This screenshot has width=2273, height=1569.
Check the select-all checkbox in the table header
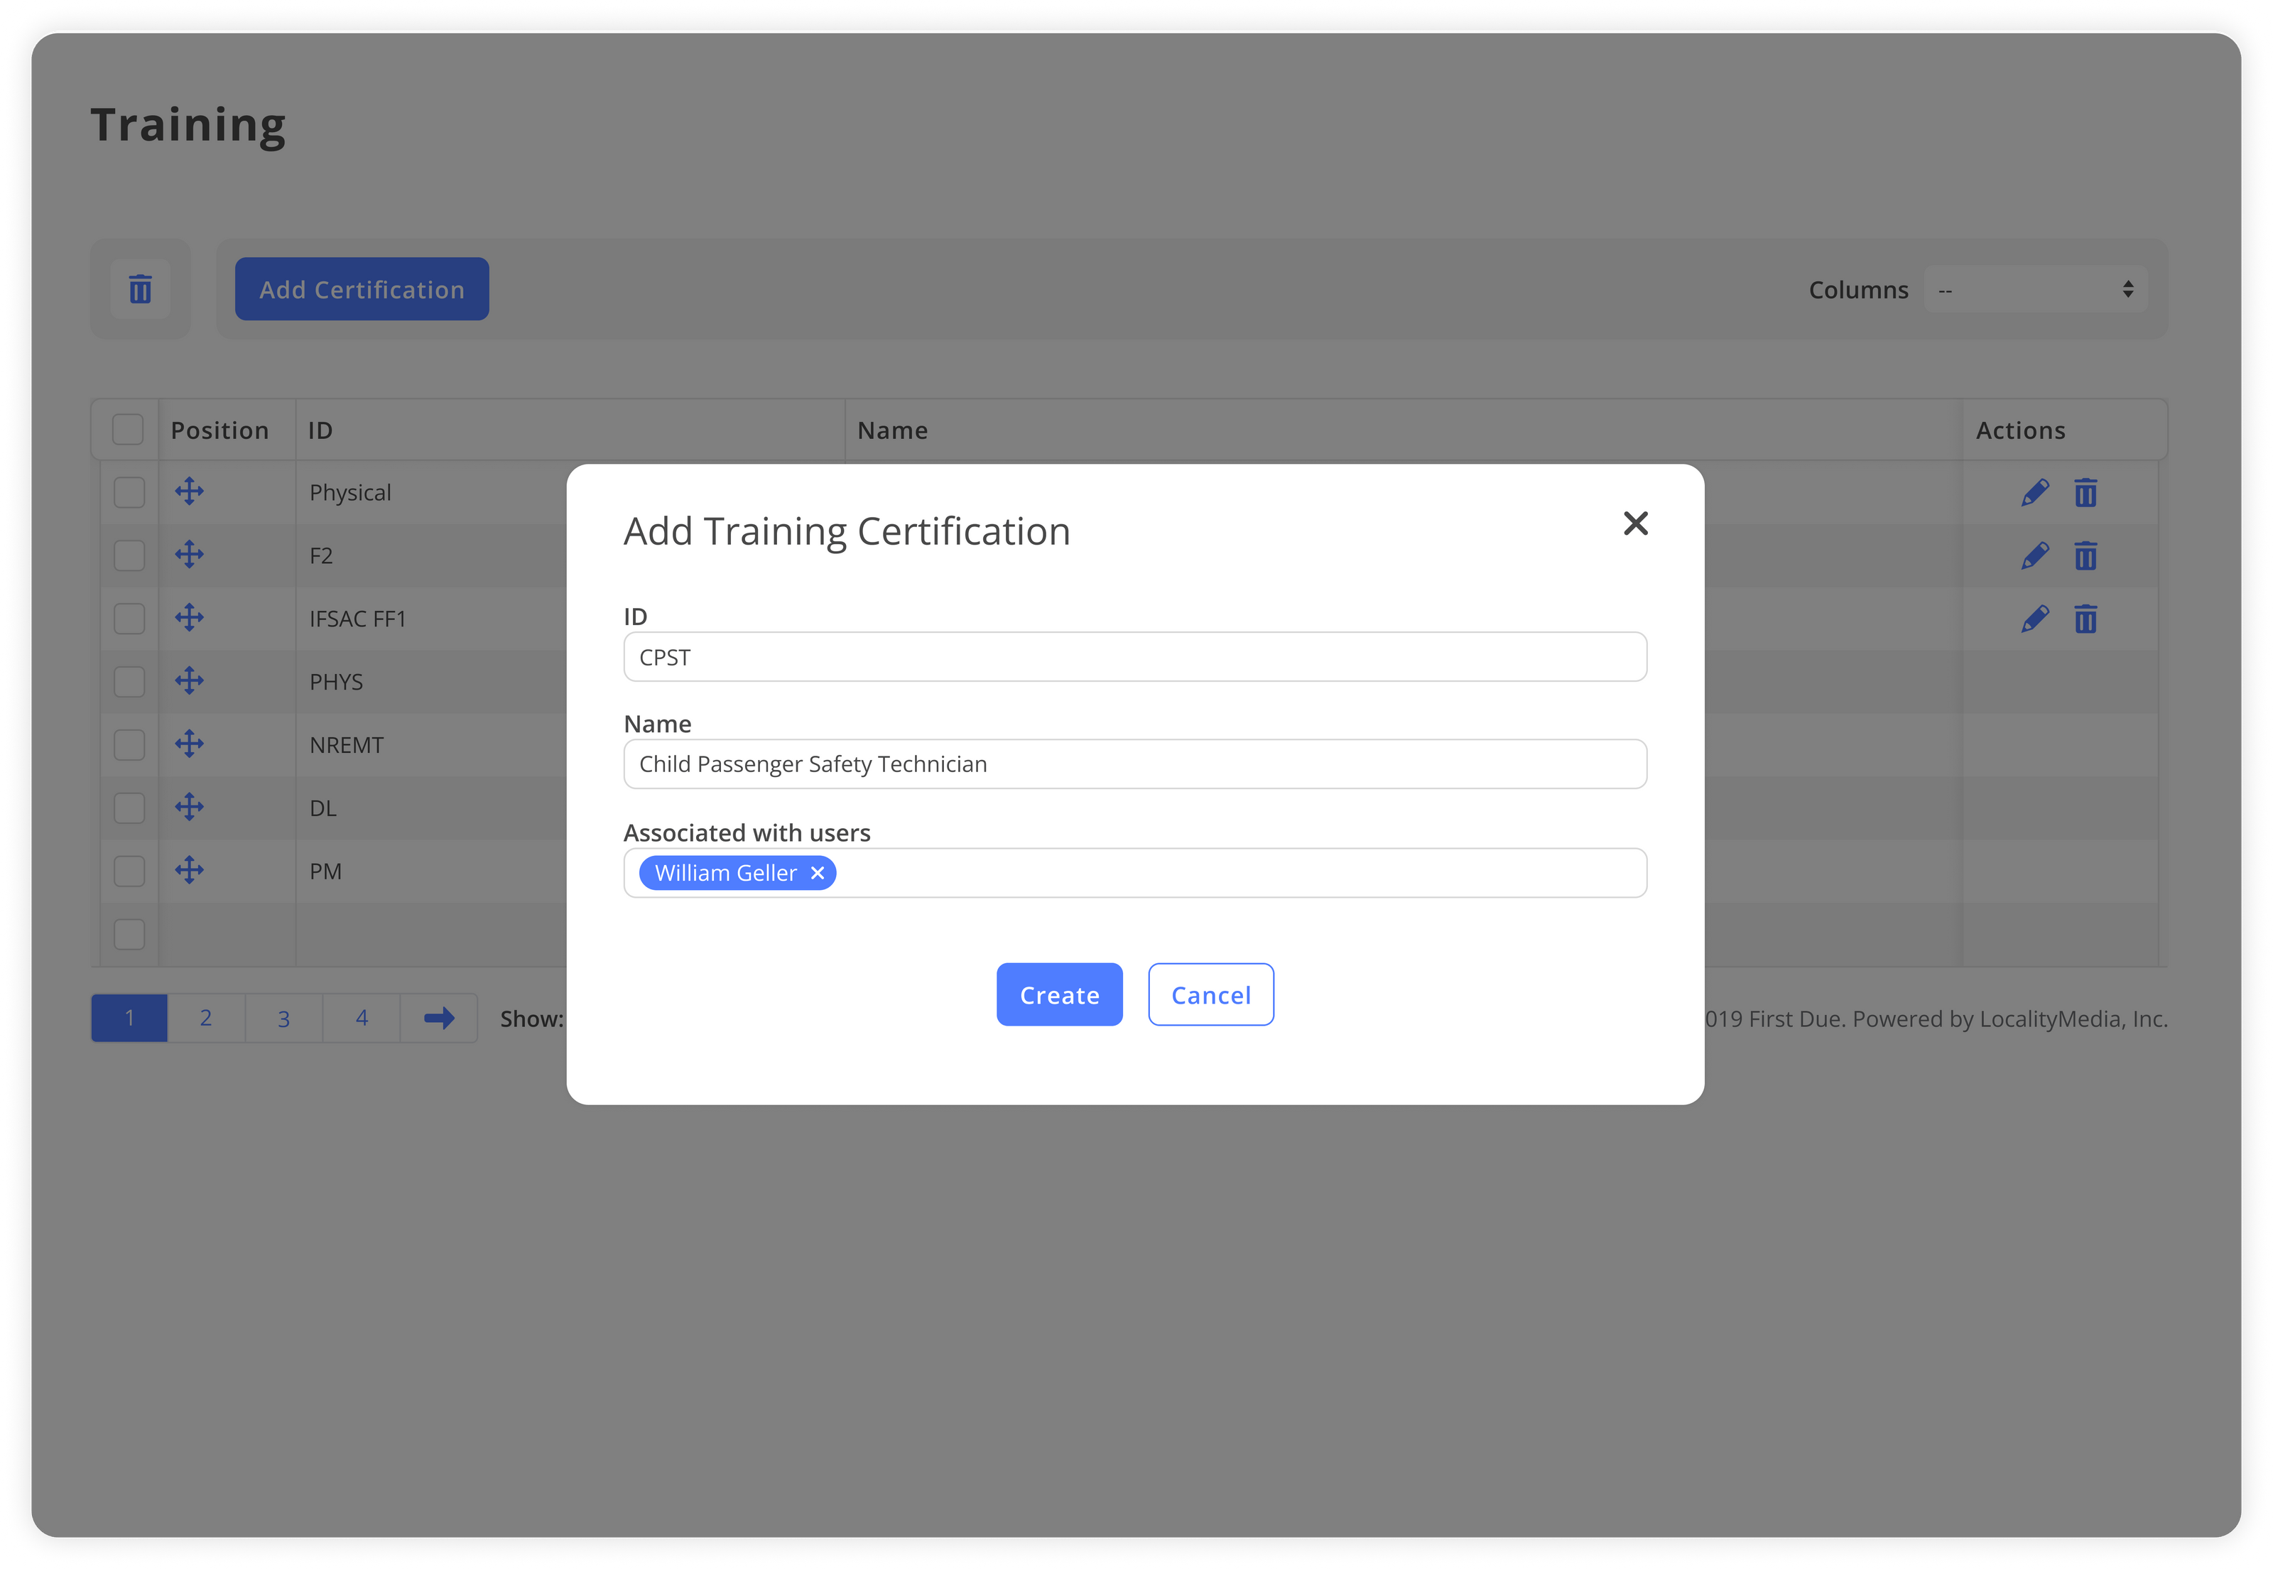(129, 430)
